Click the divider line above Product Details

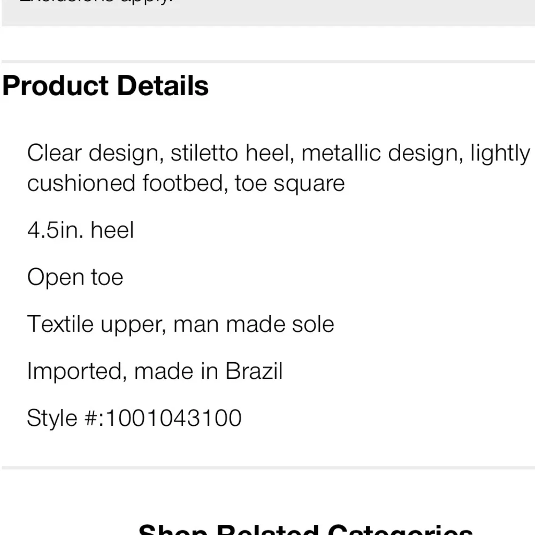click(267, 62)
